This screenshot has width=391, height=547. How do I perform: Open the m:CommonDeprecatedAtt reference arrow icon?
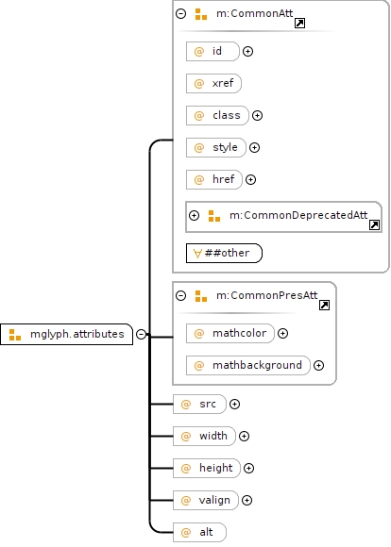click(x=374, y=225)
